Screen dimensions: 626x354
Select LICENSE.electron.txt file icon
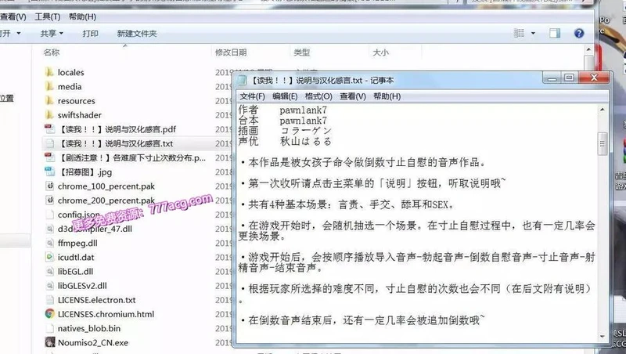coord(49,300)
